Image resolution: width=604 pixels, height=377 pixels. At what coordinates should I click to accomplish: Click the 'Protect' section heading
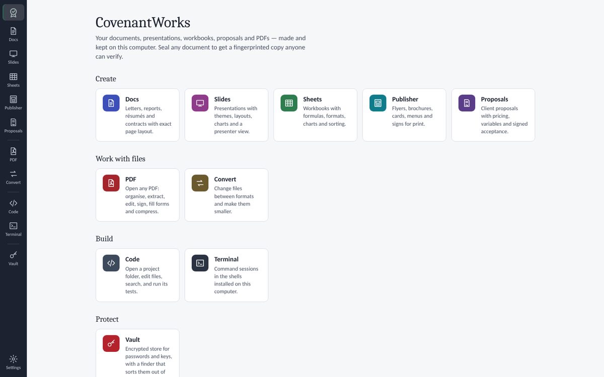pyautogui.click(x=107, y=319)
